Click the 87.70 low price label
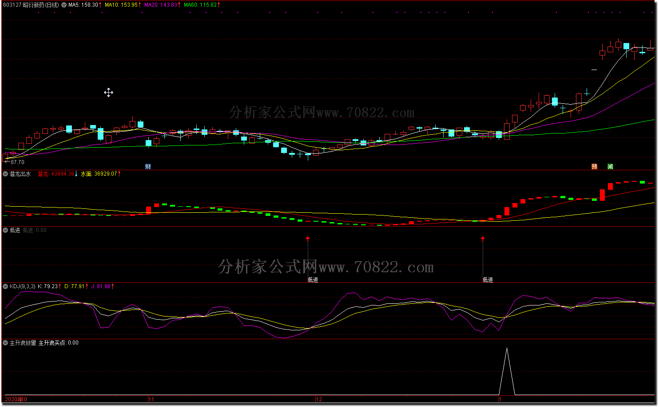 click(x=17, y=162)
